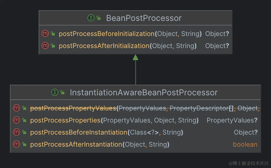This screenshot has width=271, height=168.
Task: Click the boolean return type
Action: 245,144
